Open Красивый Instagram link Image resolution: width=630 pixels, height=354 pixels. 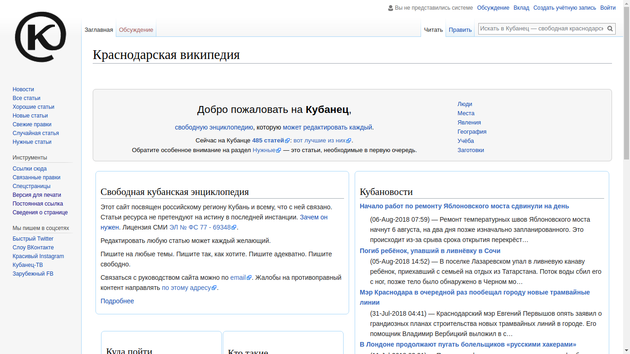coord(38,256)
